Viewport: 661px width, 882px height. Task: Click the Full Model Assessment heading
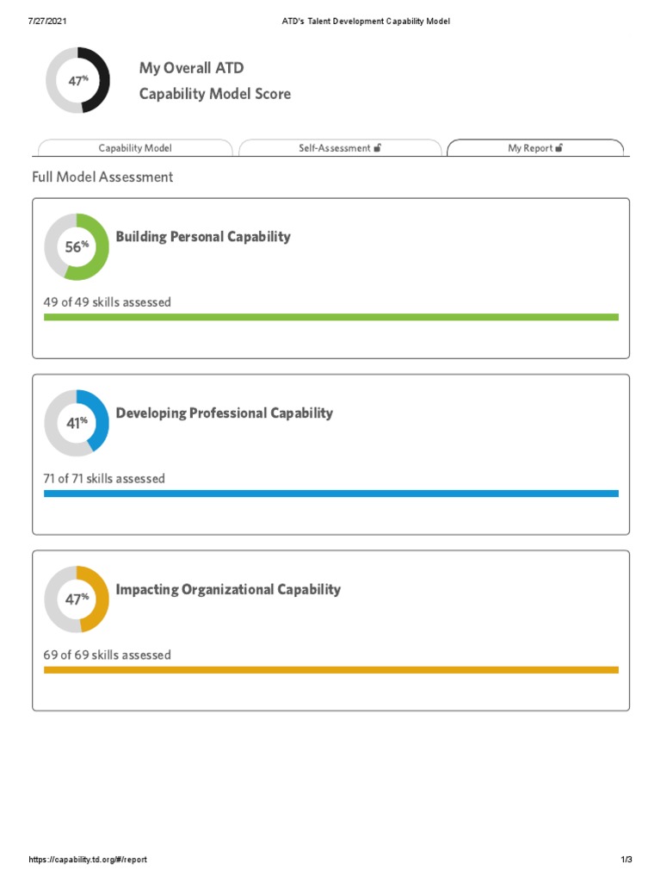(102, 177)
